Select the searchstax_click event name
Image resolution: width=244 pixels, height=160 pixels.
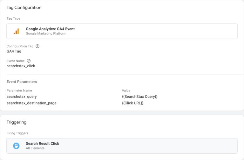(x=21, y=66)
